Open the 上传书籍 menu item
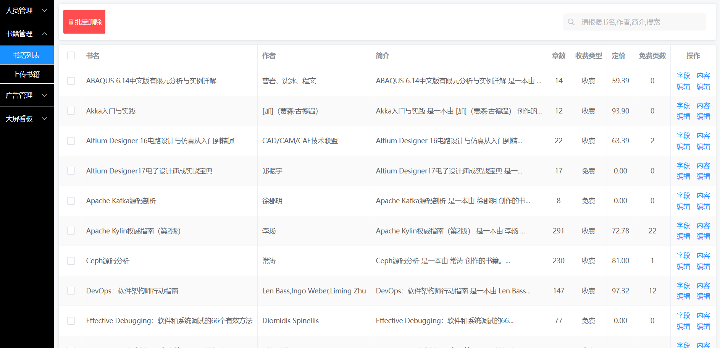 coord(27,74)
